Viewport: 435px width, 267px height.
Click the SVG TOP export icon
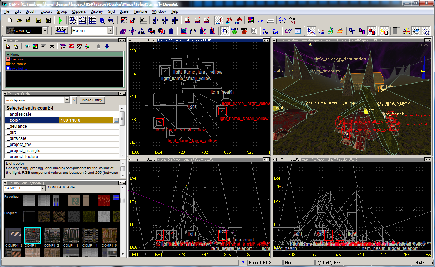point(282,21)
